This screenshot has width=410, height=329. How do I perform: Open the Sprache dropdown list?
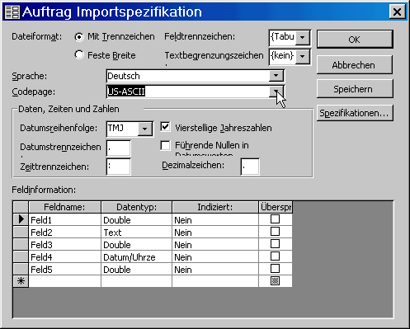click(276, 76)
